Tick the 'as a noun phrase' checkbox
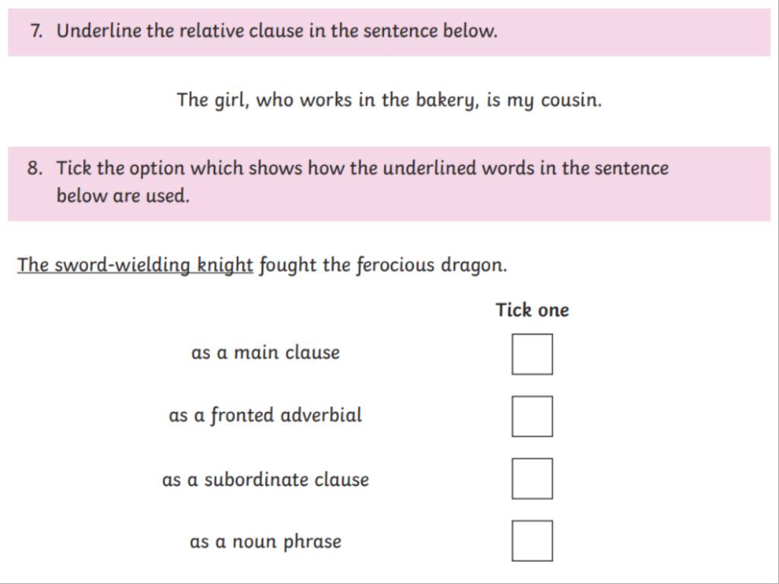779x584 pixels. [x=532, y=541]
